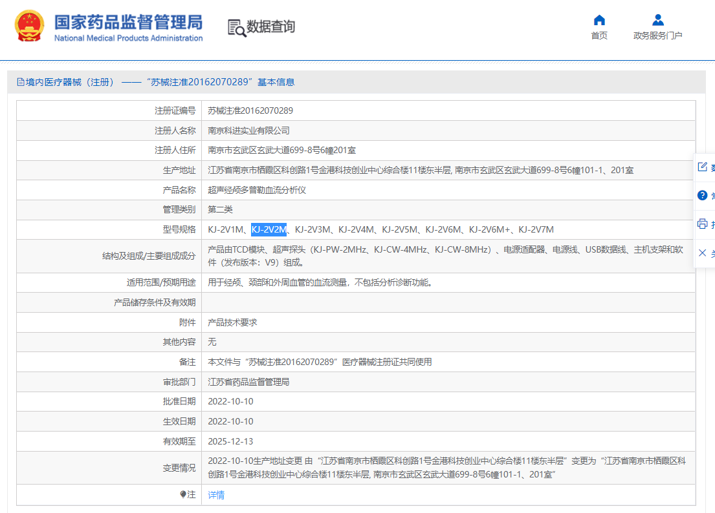715x513 pixels.
Task: Click registrant name 南京科进实业有限公司
Action: tap(248, 131)
